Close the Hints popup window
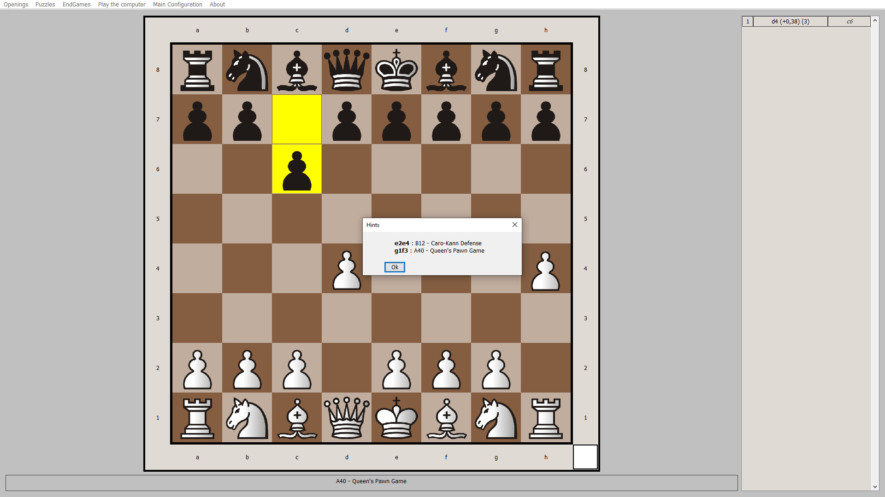Viewport: 885px width, 497px height. coord(514,225)
